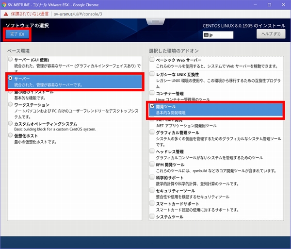Minimize the Chrome console window

pos(256,5)
